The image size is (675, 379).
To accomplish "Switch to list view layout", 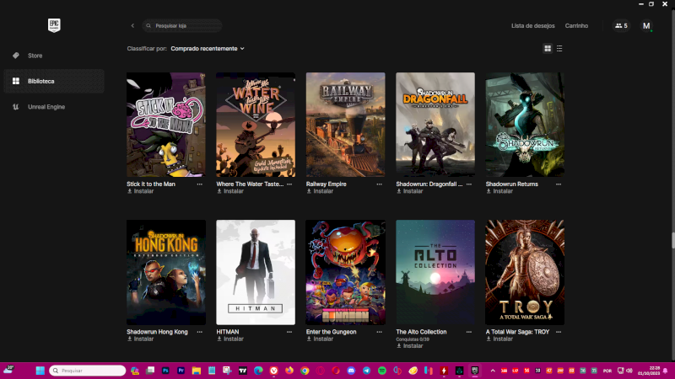I will [x=559, y=49].
